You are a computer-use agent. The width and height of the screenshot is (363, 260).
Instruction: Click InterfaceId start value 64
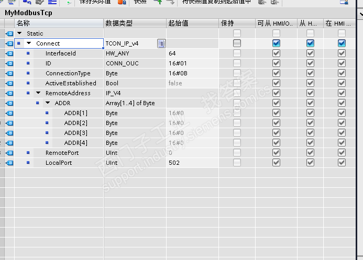point(172,53)
